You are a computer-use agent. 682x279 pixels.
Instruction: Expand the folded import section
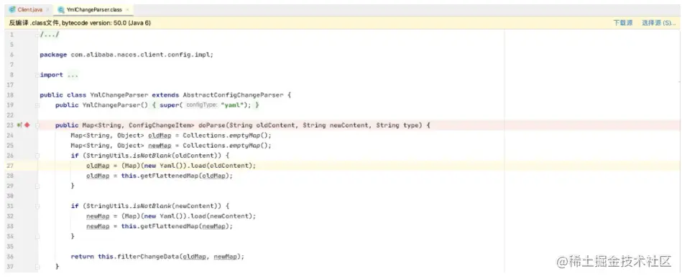tap(37, 75)
